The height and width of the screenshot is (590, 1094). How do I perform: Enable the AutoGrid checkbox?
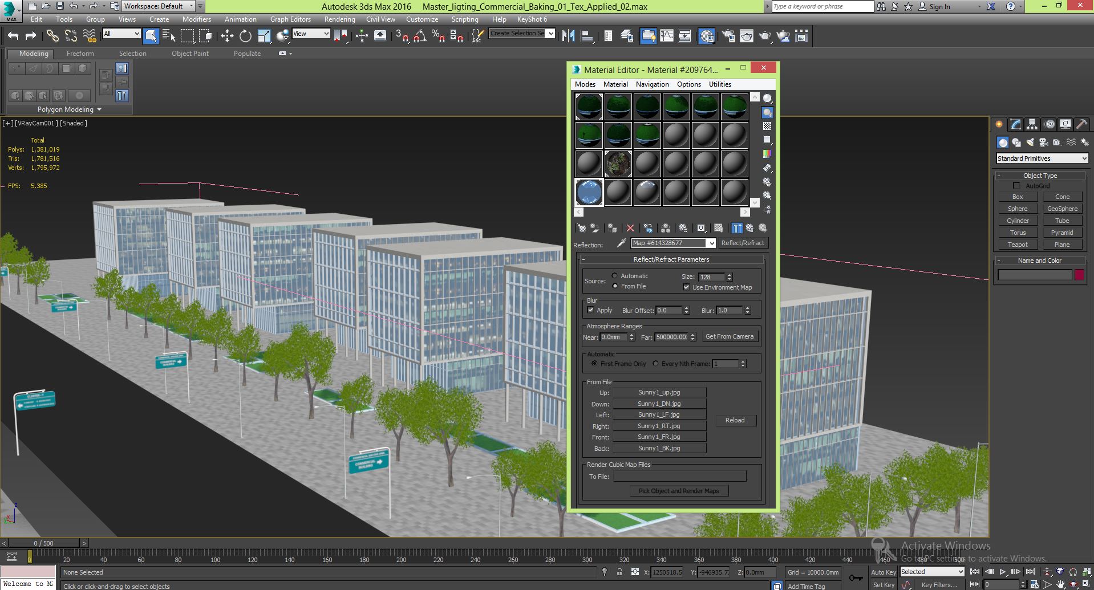(1016, 186)
